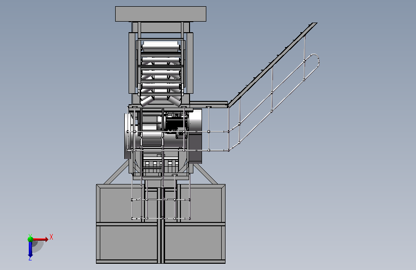Select the lower-right large base panel
This screenshot has height=270, width=416.
click(193, 243)
